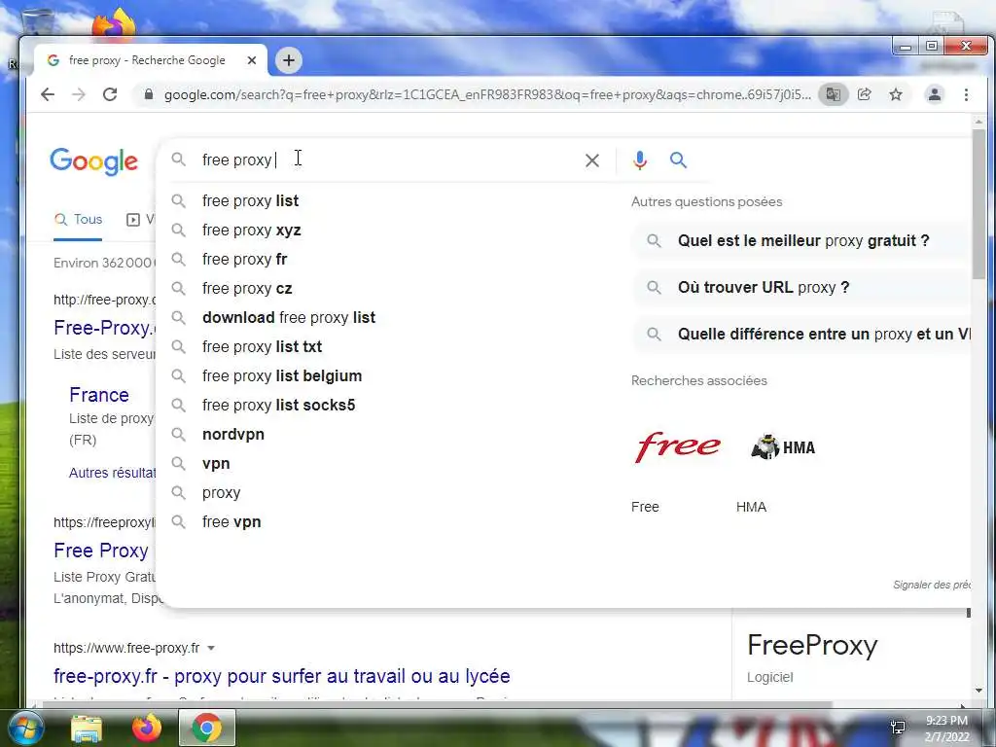Open the Free Proxy second result title
Image resolution: width=996 pixels, height=747 pixels.
(x=101, y=551)
